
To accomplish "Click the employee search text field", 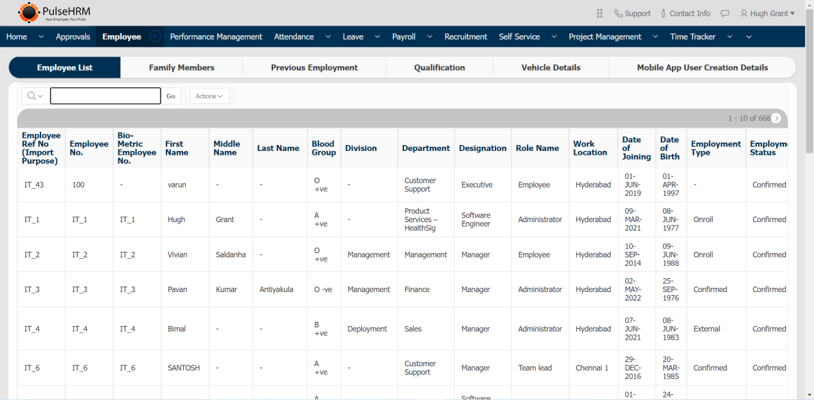I will click(105, 96).
